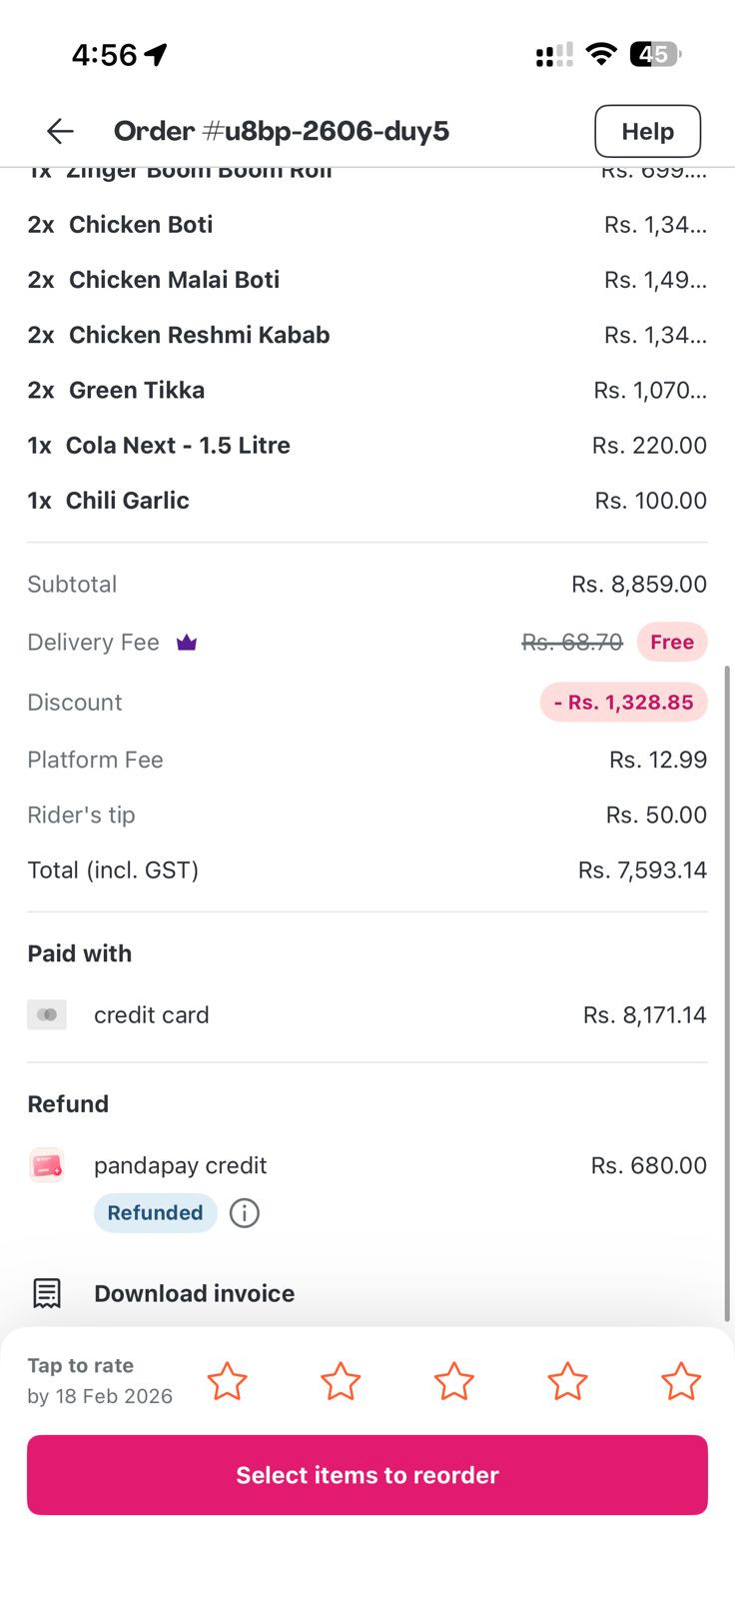Tap the Download invoice receipt icon
The height and width of the screenshot is (1599, 735).
pos(47,1293)
